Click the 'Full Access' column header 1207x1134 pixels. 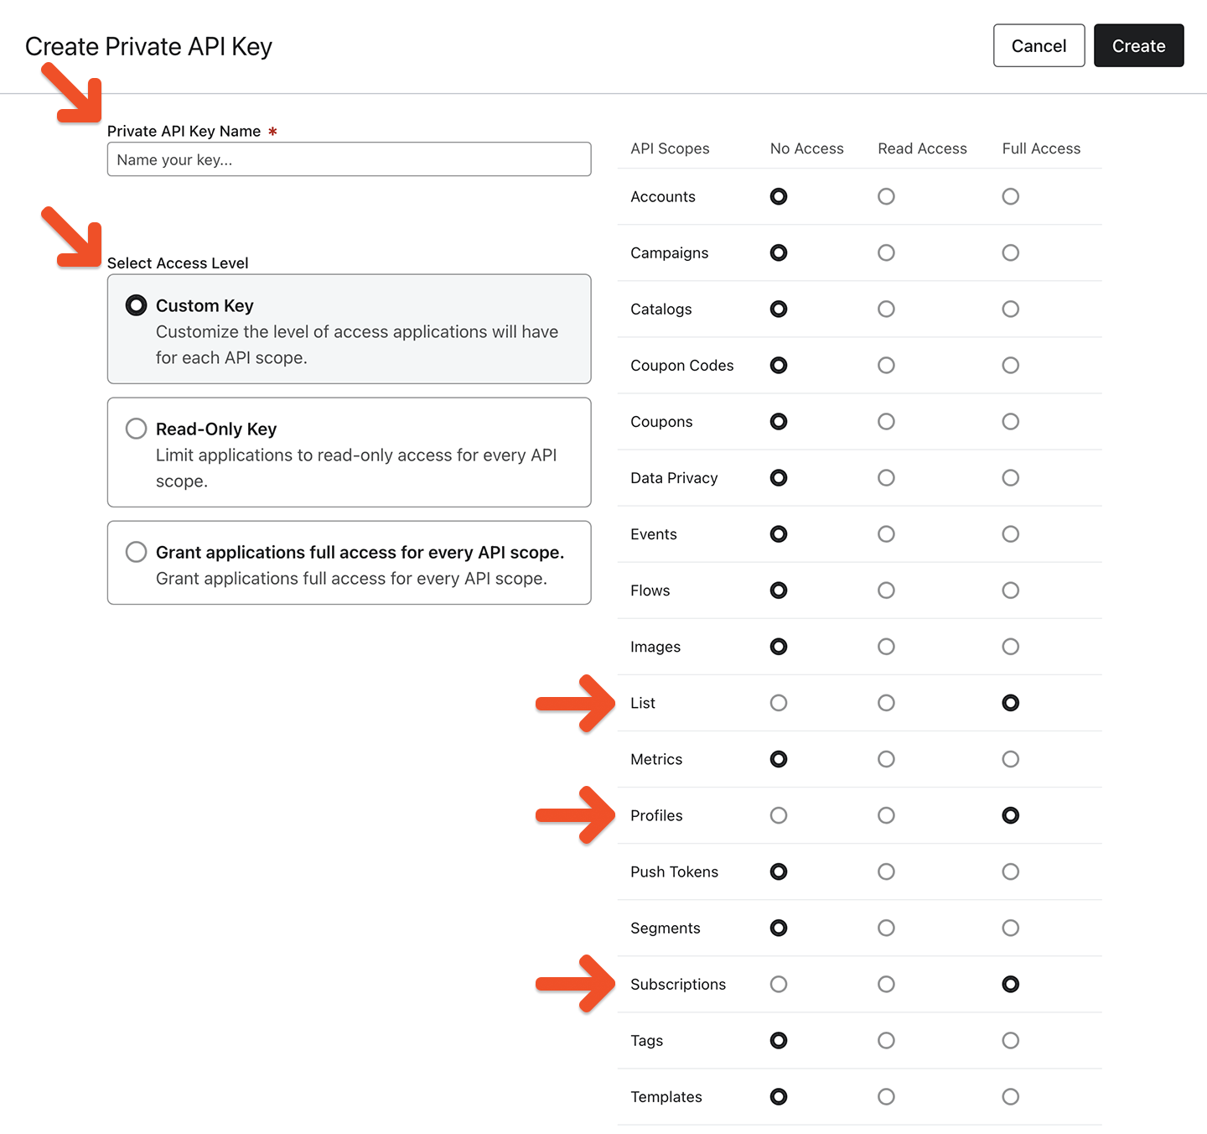1041,148
